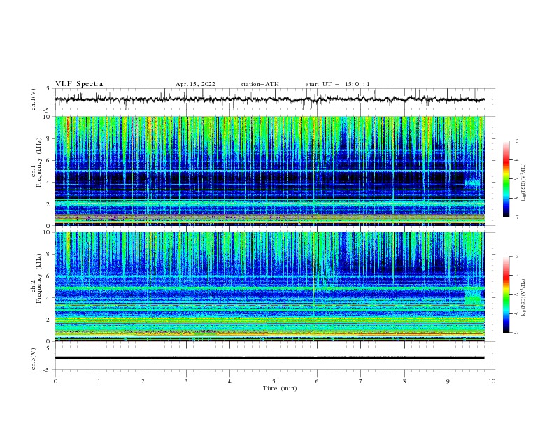Click the ch.1 voltage waveform trace
554x428 pixels.
click(269, 99)
